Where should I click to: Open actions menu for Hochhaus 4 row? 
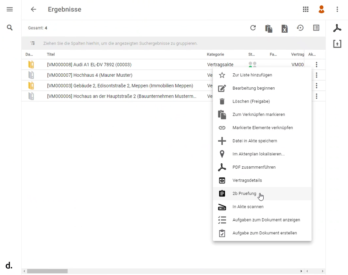[316, 75]
